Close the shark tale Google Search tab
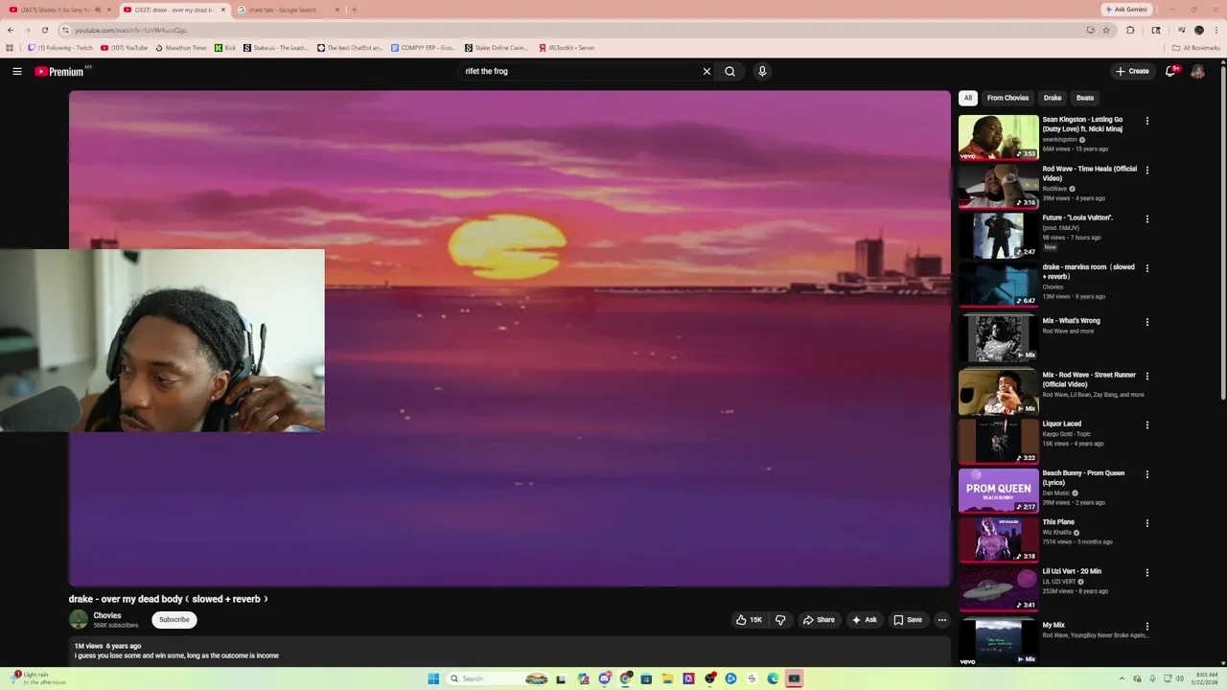 click(337, 10)
